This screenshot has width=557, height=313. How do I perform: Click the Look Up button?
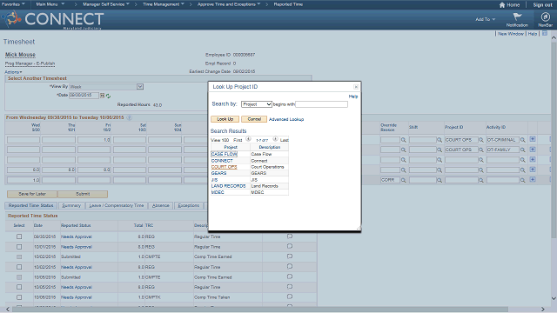(225, 119)
